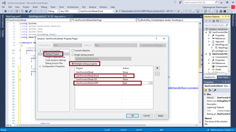Click the green Start debugging play icon
Image resolution: width=236 pixels, height=132 pixels.
[117, 11]
